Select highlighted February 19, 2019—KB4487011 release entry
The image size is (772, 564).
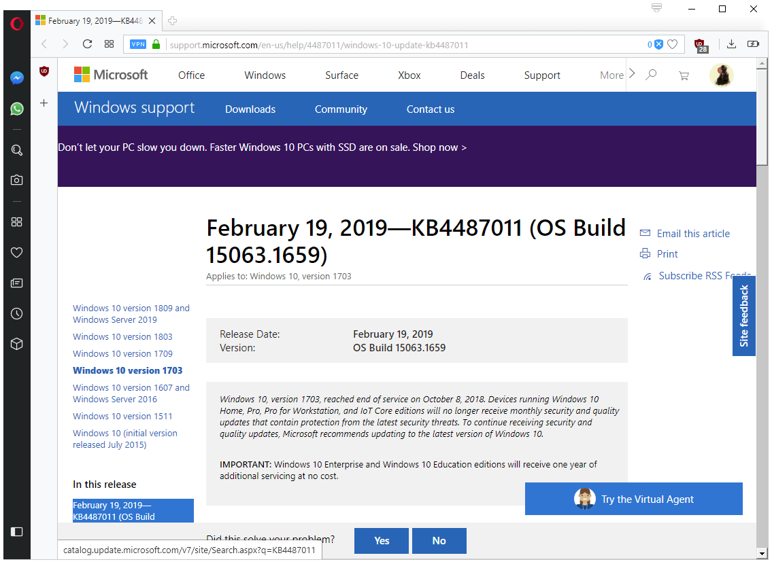[x=133, y=511]
